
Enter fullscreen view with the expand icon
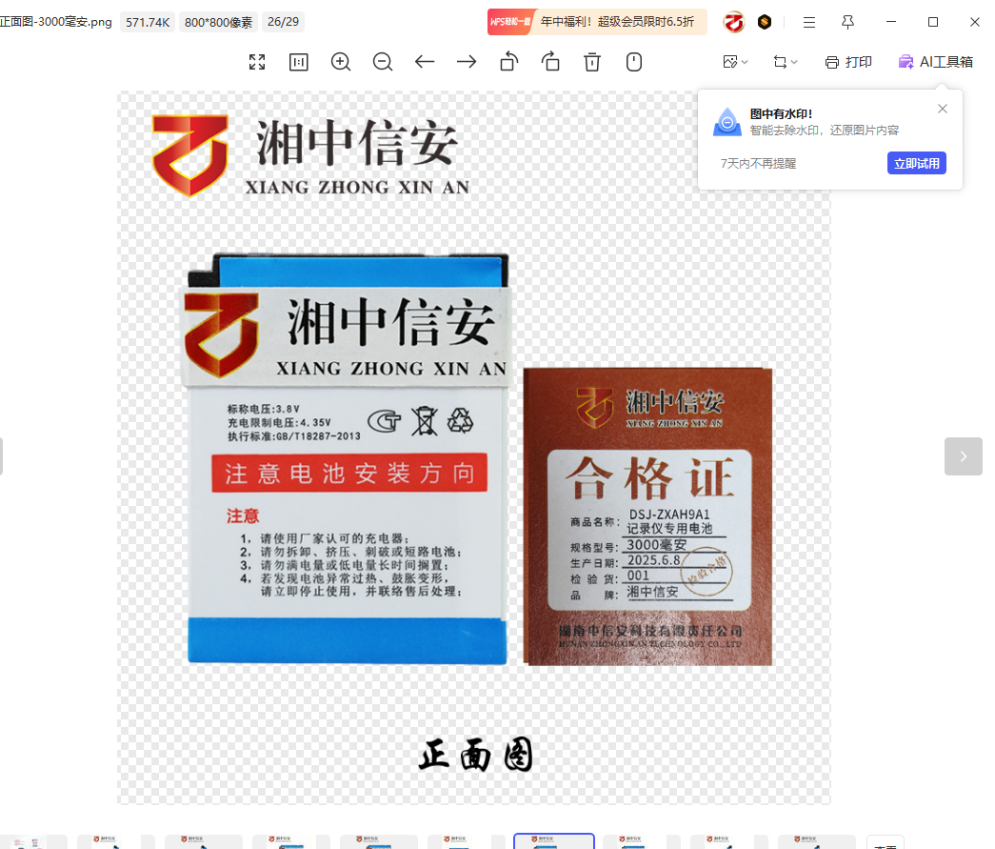click(x=257, y=62)
